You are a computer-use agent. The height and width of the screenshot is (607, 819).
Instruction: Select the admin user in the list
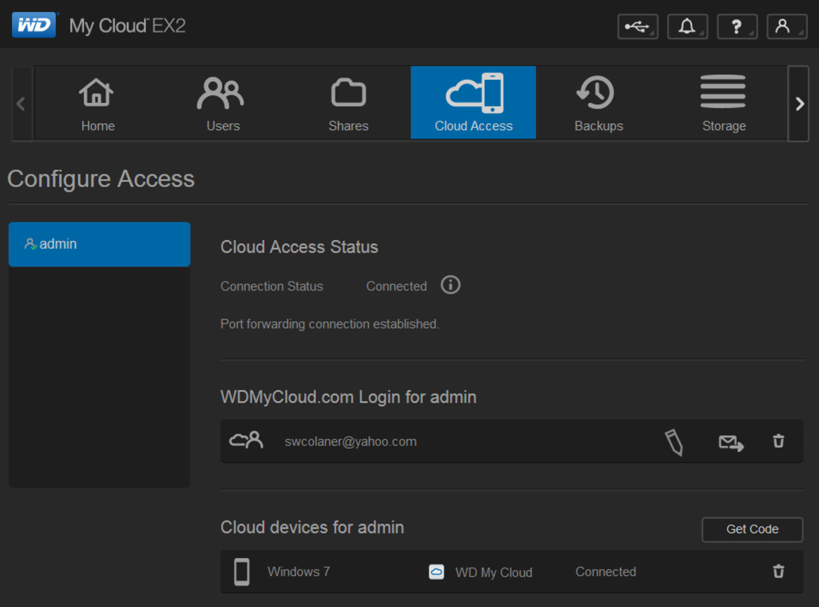click(x=99, y=244)
